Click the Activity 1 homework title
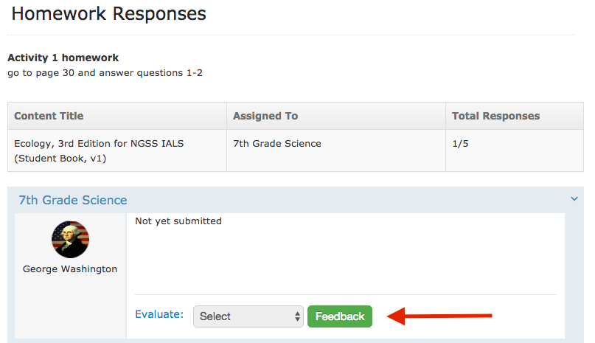The image size is (595, 343). 63,58
